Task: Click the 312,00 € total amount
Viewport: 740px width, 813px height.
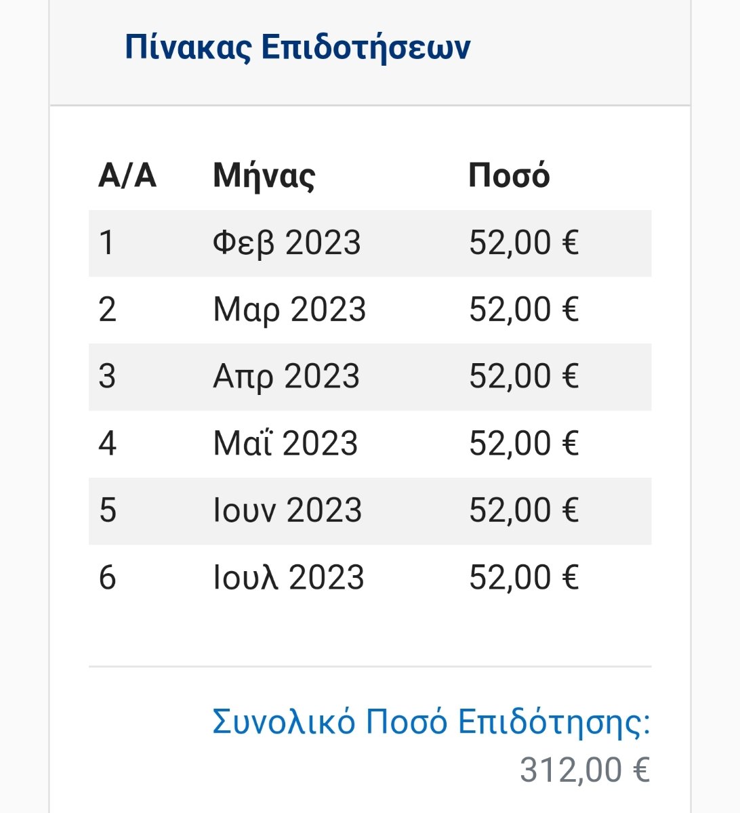Action: pyautogui.click(x=585, y=770)
